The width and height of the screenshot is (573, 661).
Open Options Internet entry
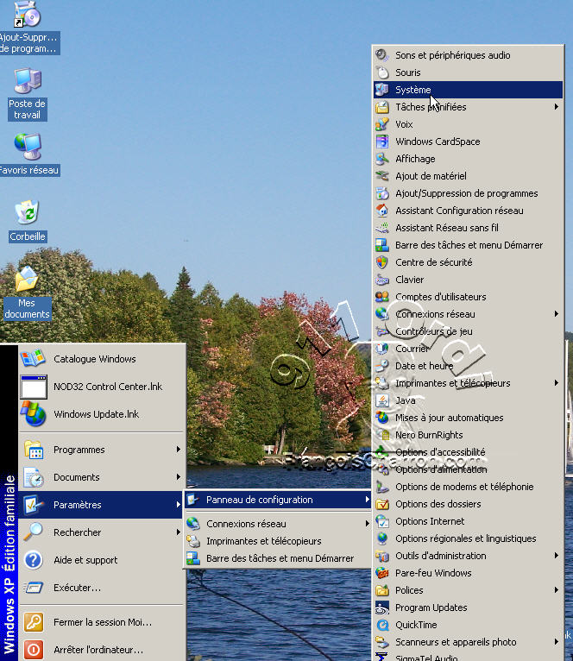[468, 521]
